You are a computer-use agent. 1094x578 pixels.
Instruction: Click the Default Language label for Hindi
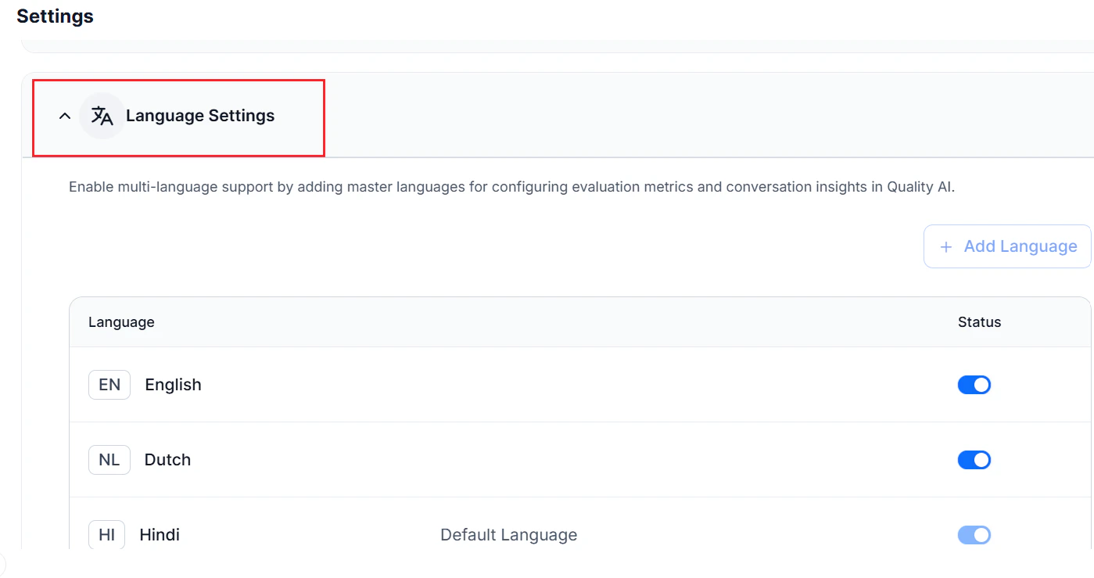pos(509,534)
